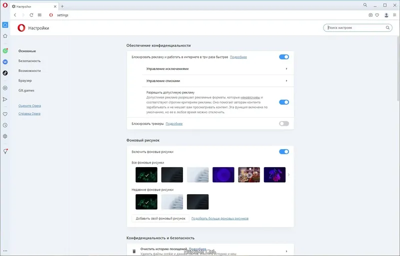400x256 pixels.
Task: Toggle Разрешить допустимую рекламу switch
Action: (x=284, y=102)
